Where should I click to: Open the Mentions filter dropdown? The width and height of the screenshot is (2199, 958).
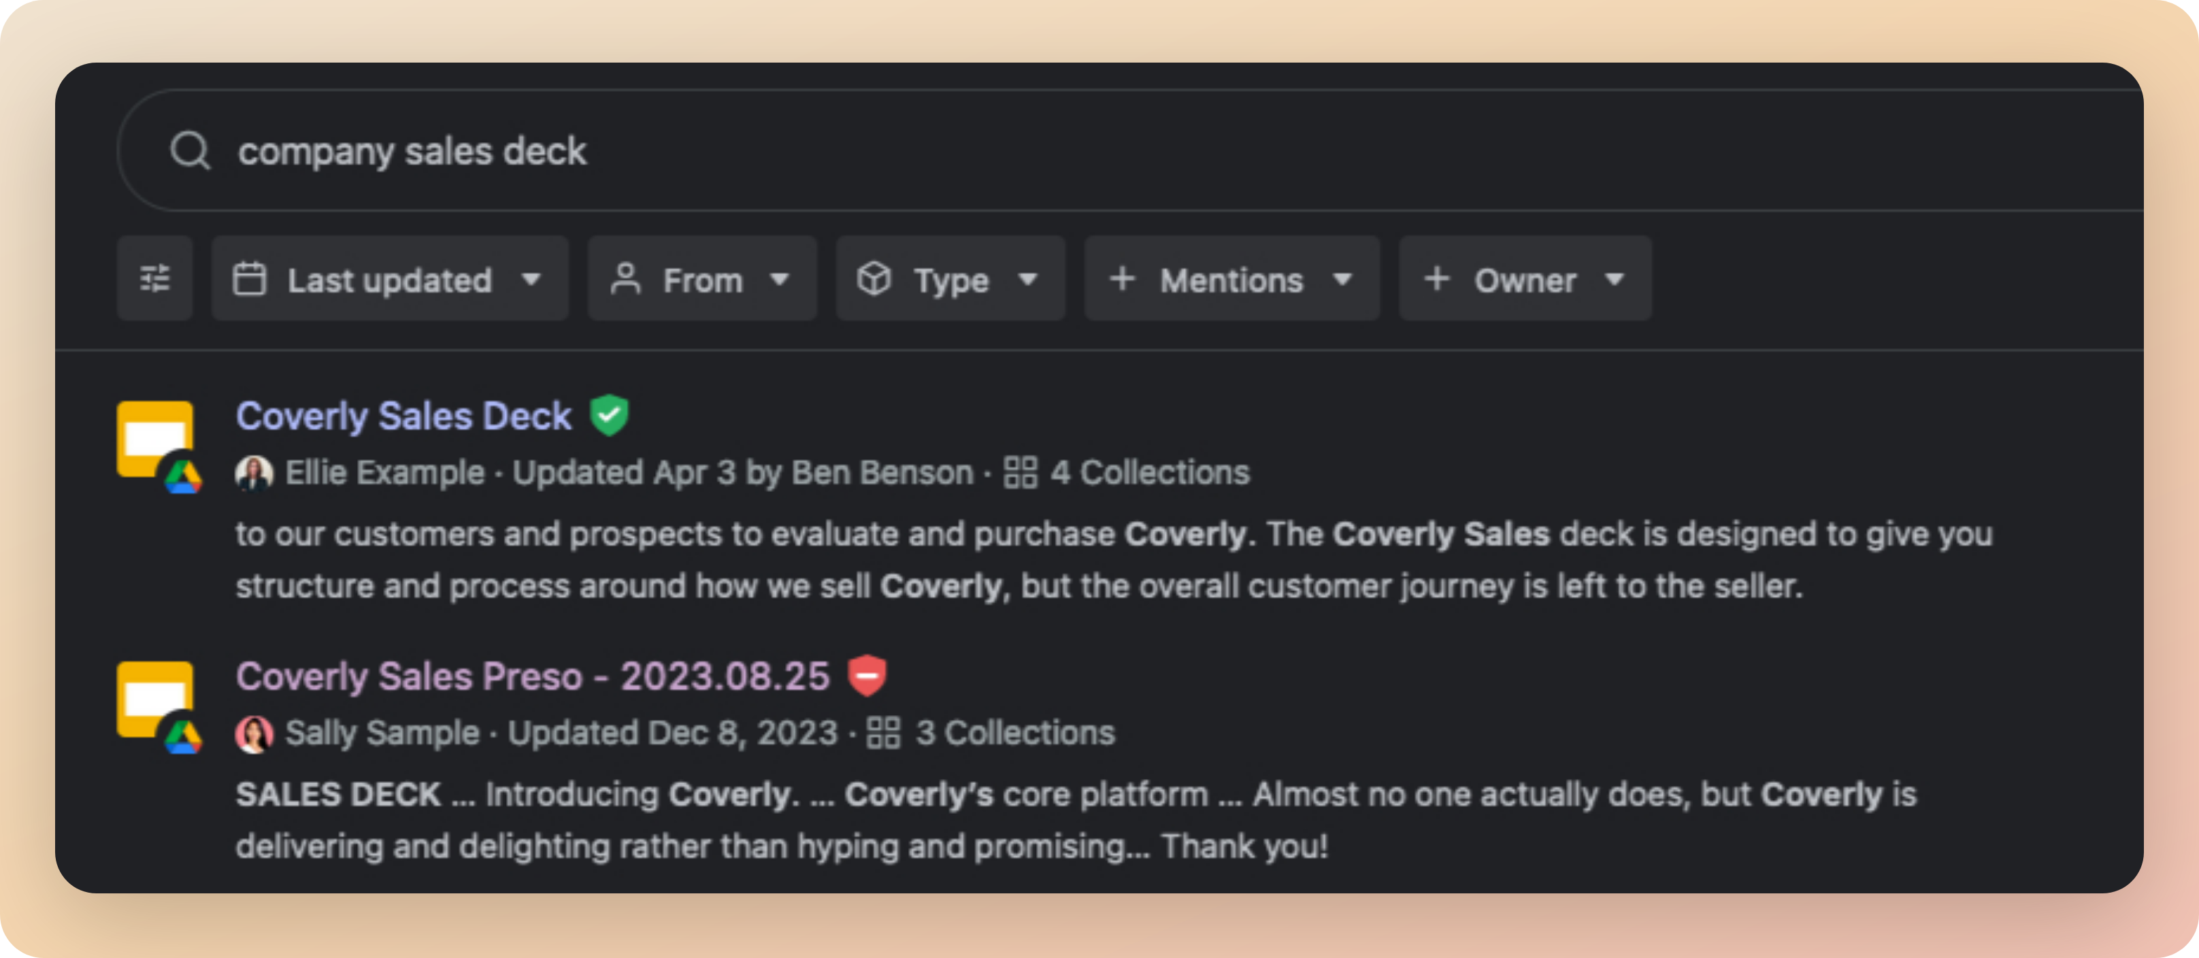pos(1231,279)
